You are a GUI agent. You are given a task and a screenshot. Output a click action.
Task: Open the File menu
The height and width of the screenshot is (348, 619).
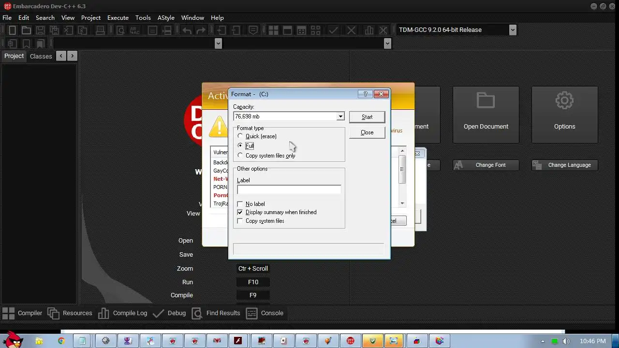pos(7,18)
